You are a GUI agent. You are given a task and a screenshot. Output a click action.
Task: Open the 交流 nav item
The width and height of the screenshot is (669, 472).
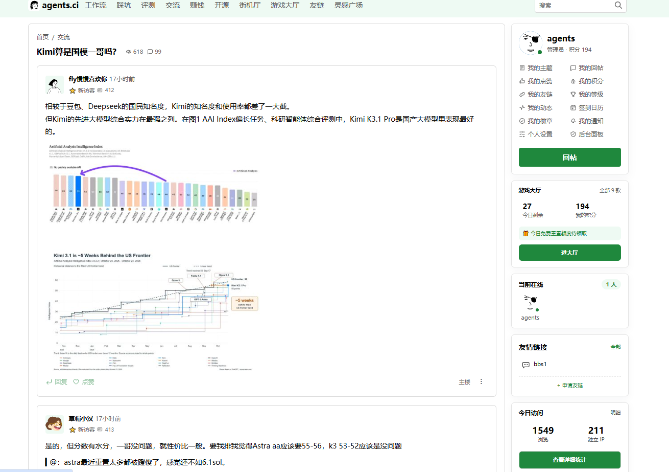pyautogui.click(x=173, y=5)
